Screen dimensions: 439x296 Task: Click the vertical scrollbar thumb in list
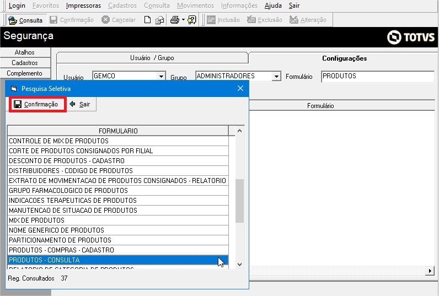pyautogui.click(x=240, y=201)
